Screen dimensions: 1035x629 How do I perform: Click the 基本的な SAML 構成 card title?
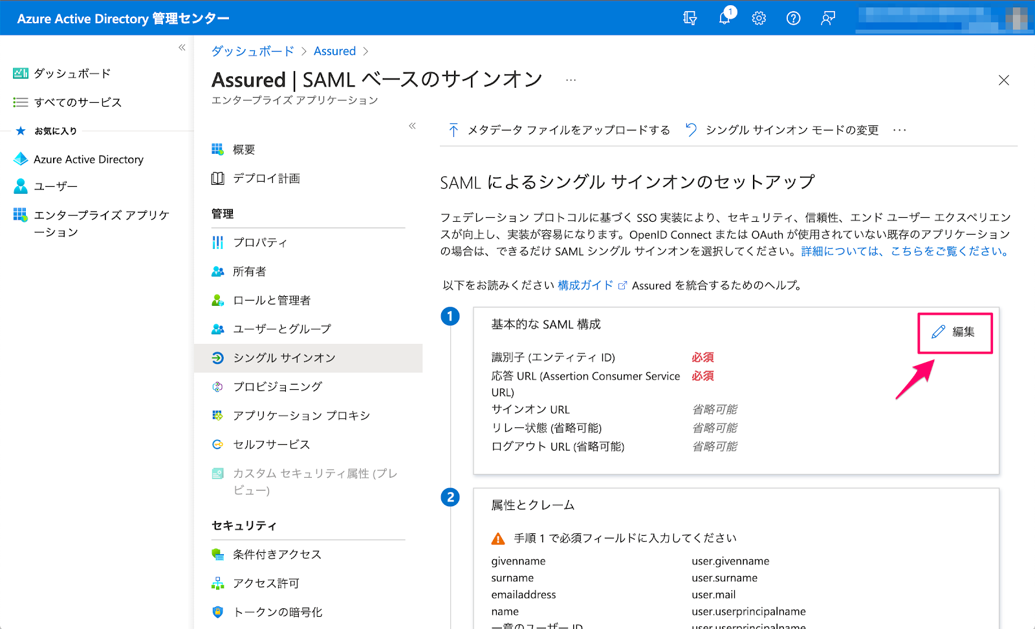click(546, 324)
